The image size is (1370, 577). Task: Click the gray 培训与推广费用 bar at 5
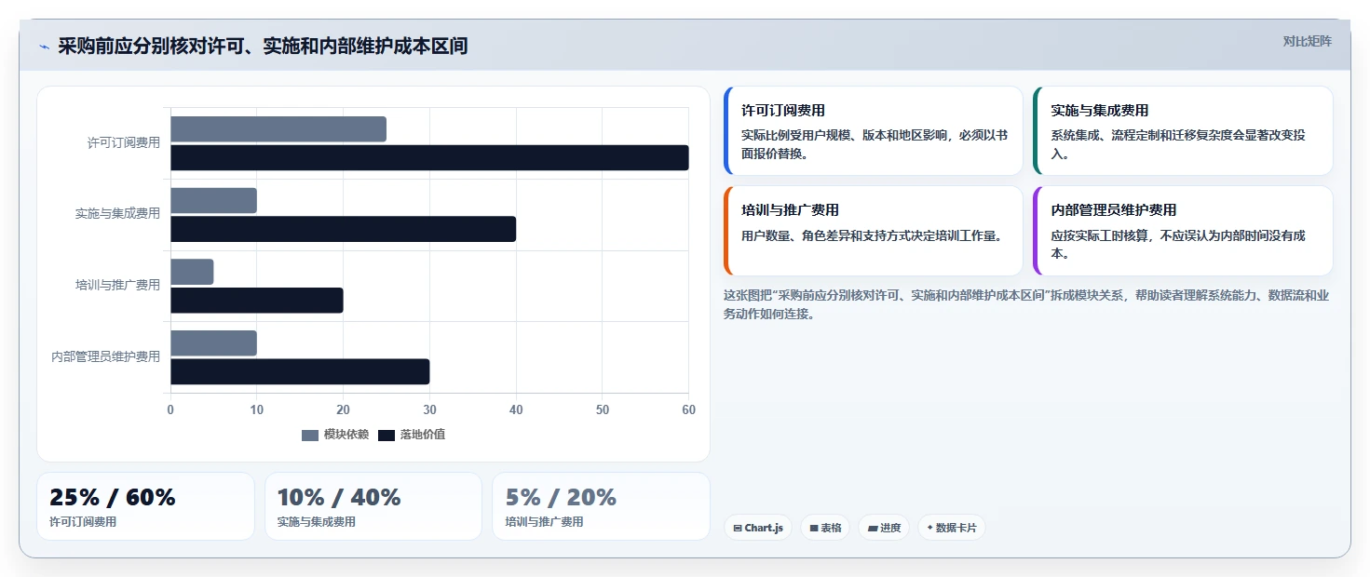(x=192, y=272)
